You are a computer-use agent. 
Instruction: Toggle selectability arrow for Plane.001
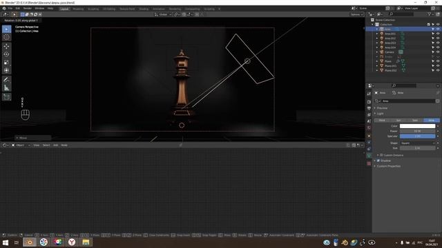point(433,66)
